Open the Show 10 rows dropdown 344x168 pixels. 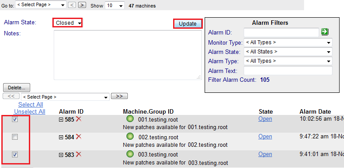115,5
